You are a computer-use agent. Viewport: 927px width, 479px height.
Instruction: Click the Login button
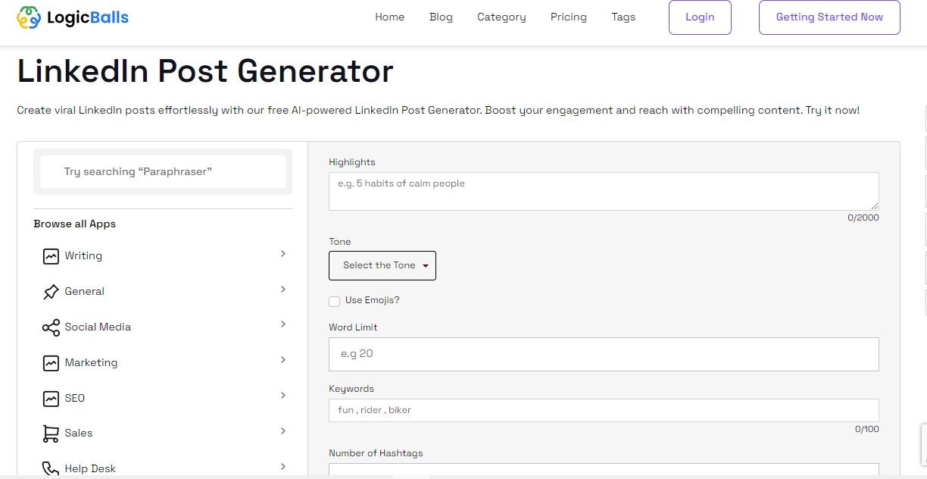(x=699, y=17)
